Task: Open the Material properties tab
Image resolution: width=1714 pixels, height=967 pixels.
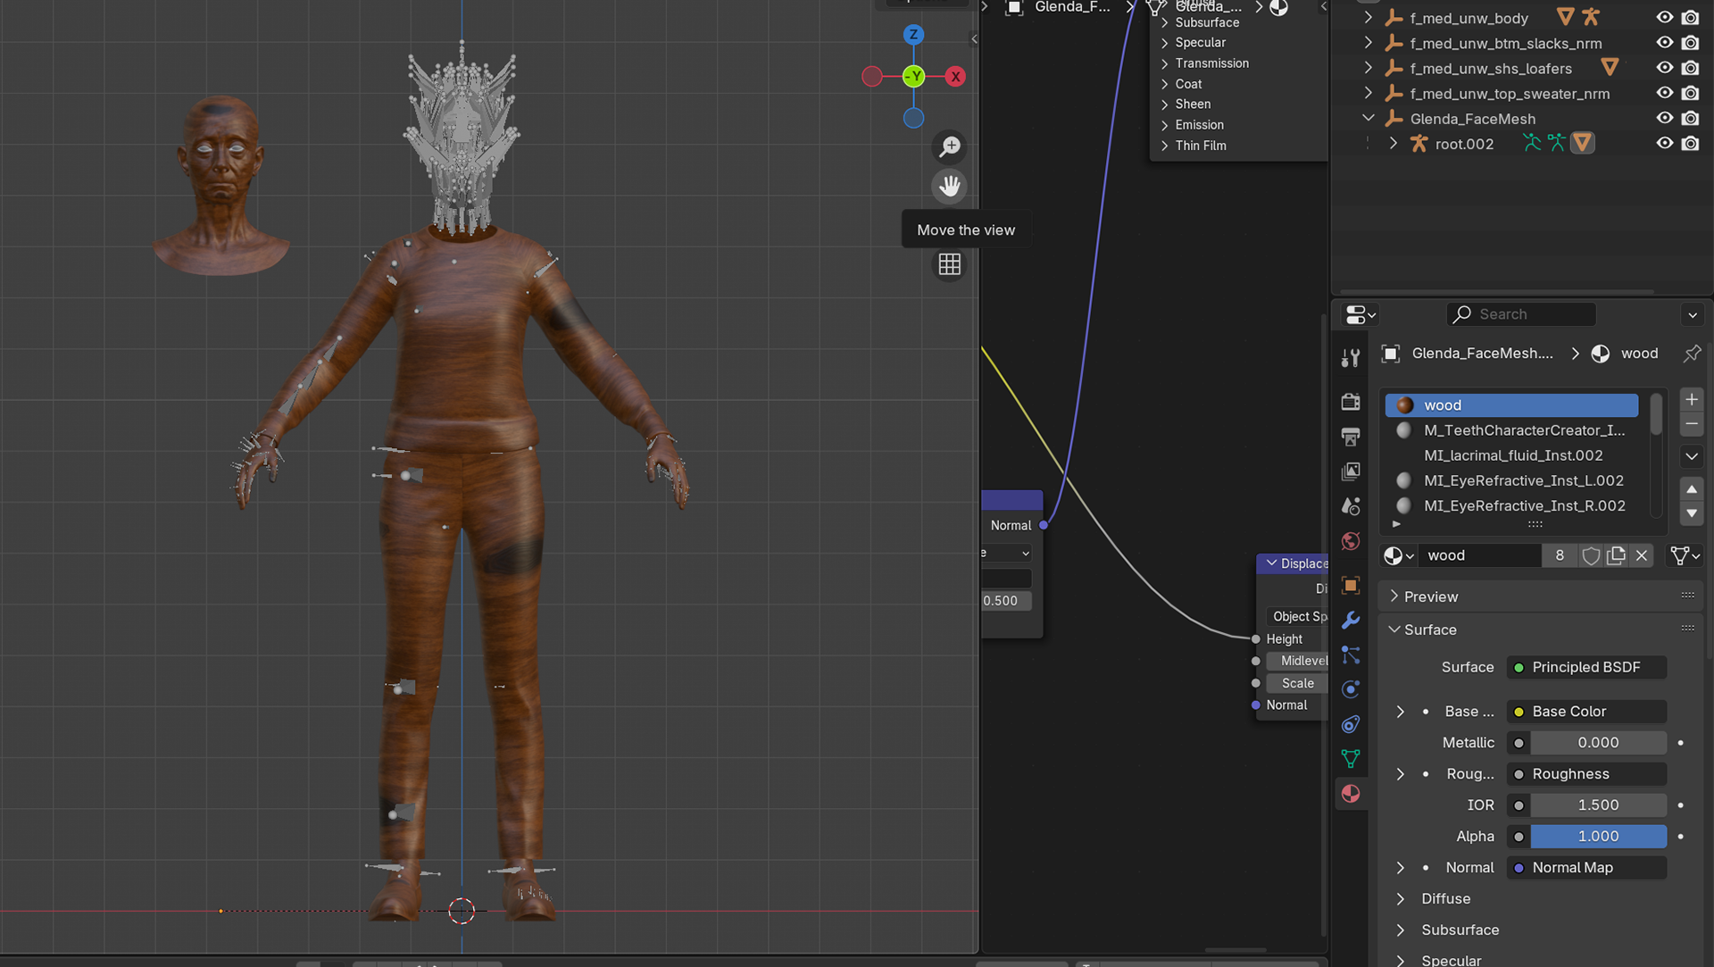Action: pyautogui.click(x=1351, y=794)
